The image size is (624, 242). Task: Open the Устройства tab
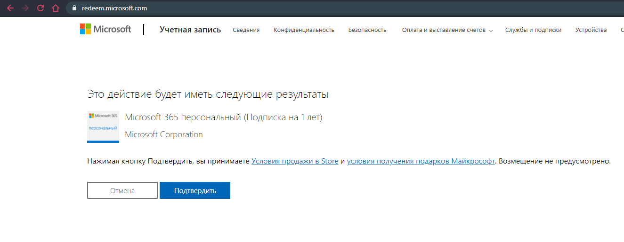591,30
